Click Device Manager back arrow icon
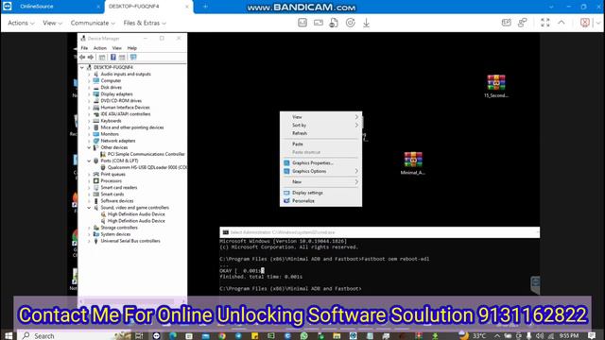This screenshot has width=605, height=340. [82, 57]
